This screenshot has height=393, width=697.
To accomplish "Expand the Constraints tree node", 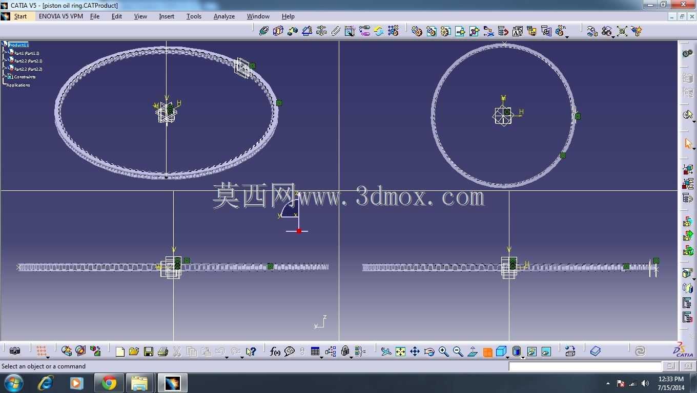I will click(x=5, y=77).
